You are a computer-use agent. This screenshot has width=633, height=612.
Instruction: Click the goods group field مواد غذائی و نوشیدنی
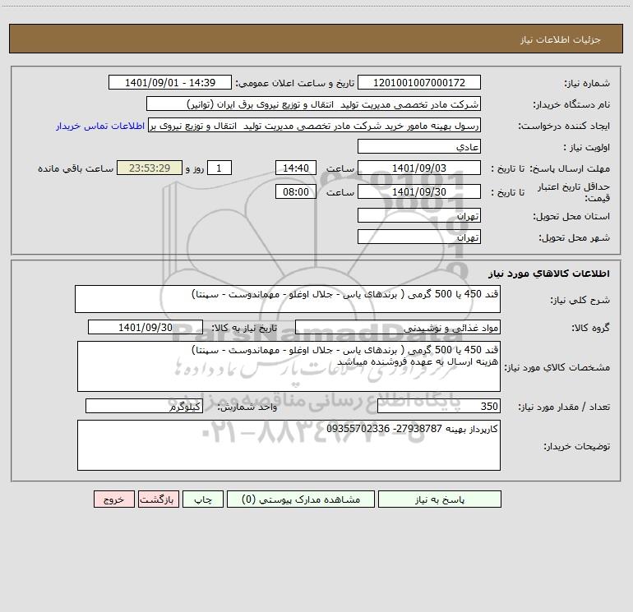point(398,327)
